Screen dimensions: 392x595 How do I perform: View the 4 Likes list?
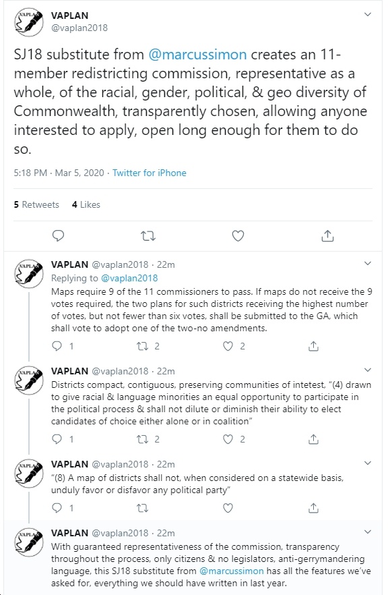[86, 204]
